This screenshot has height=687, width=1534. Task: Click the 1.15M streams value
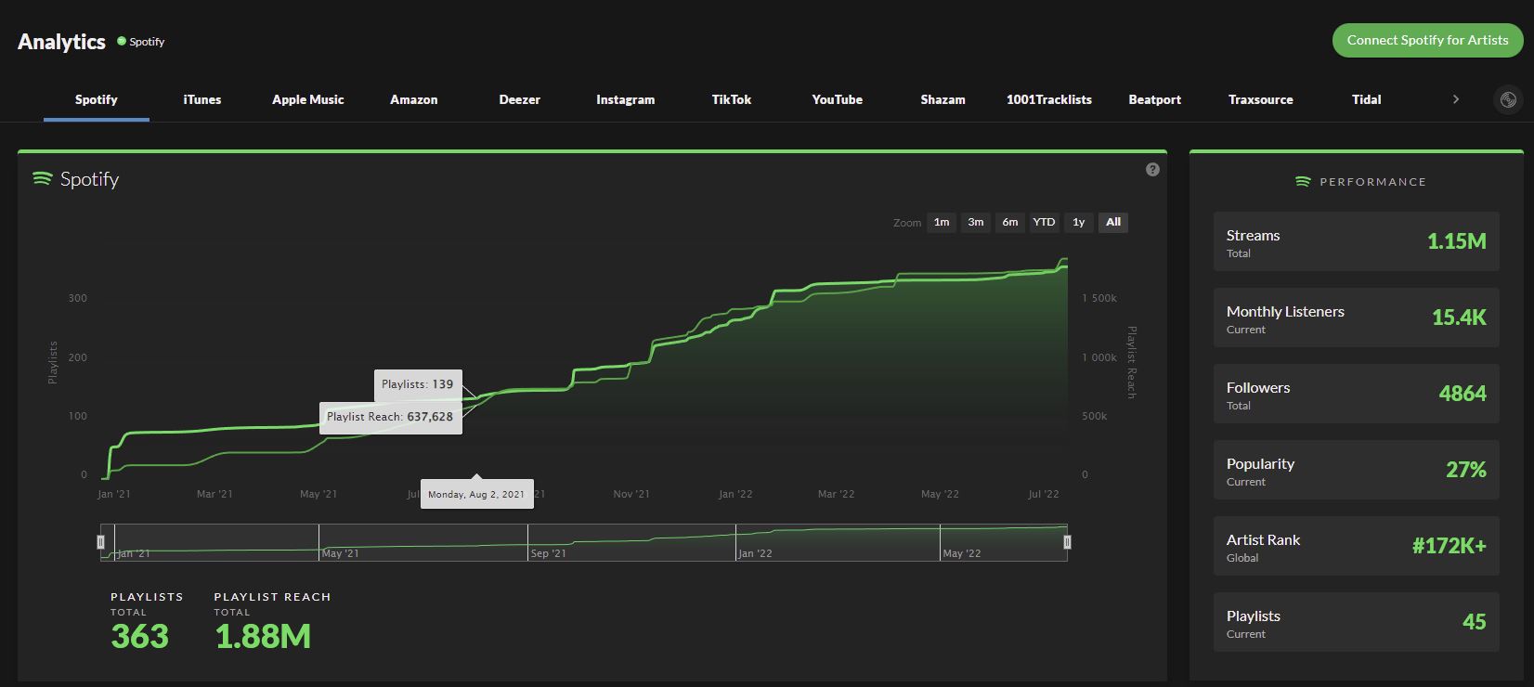click(1456, 241)
